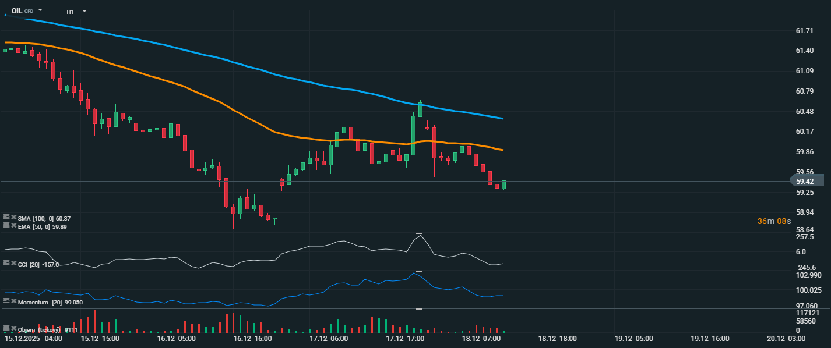The width and height of the screenshot is (831, 348).
Task: Open settings icon for Objem volume indicator
Action: (6, 329)
